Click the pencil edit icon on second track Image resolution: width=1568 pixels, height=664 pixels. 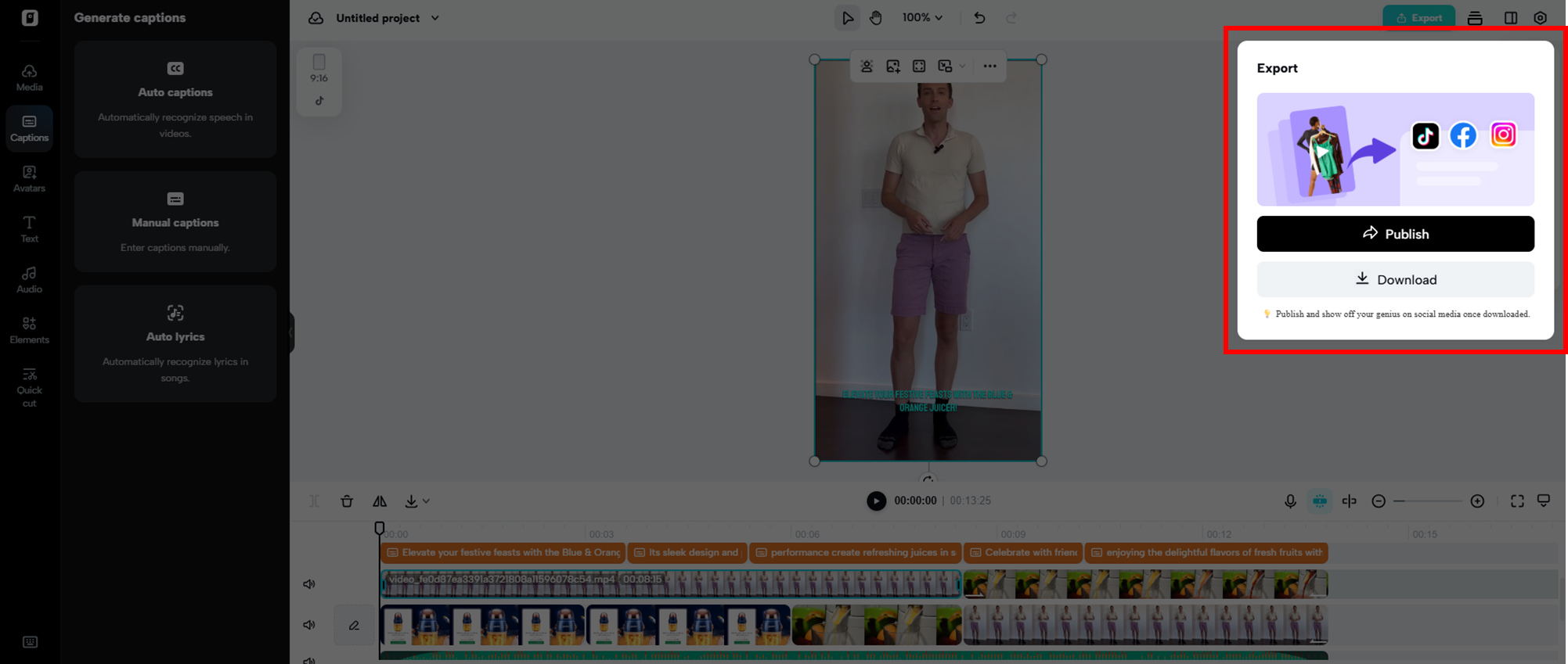354,626
